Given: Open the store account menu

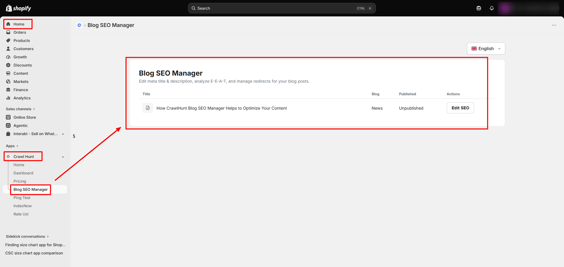Looking at the screenshot, I should pyautogui.click(x=528, y=8).
